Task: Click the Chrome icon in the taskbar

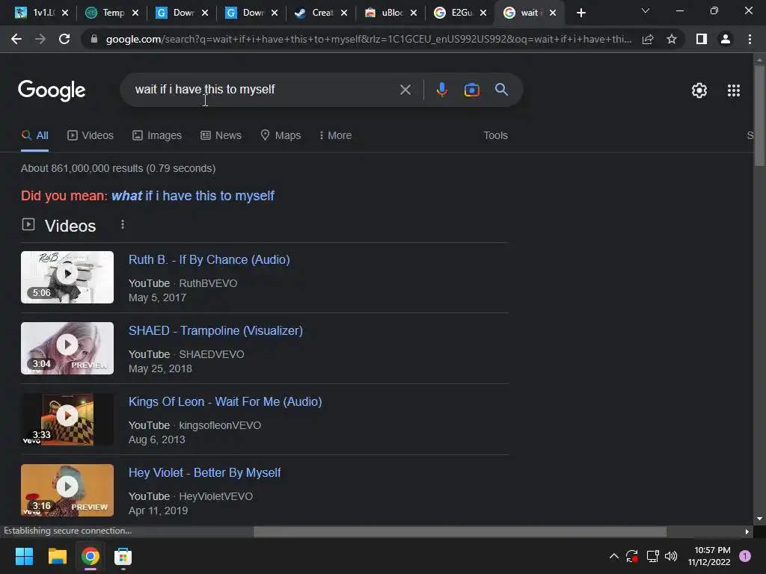Action: (91, 556)
